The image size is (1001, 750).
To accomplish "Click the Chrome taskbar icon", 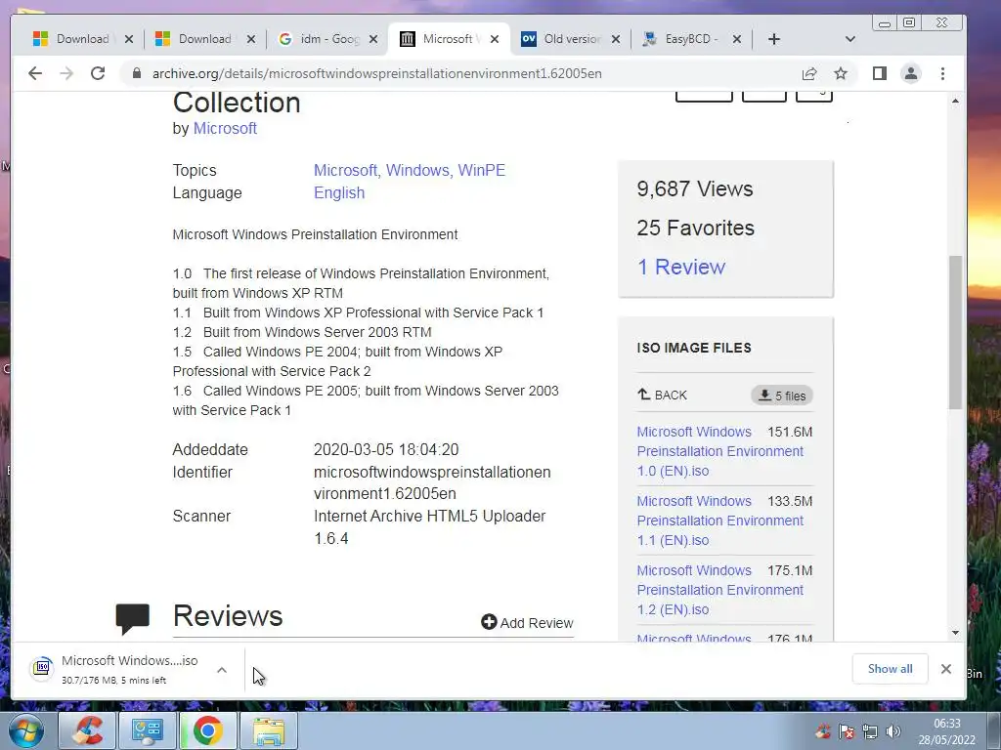I will coord(208,730).
